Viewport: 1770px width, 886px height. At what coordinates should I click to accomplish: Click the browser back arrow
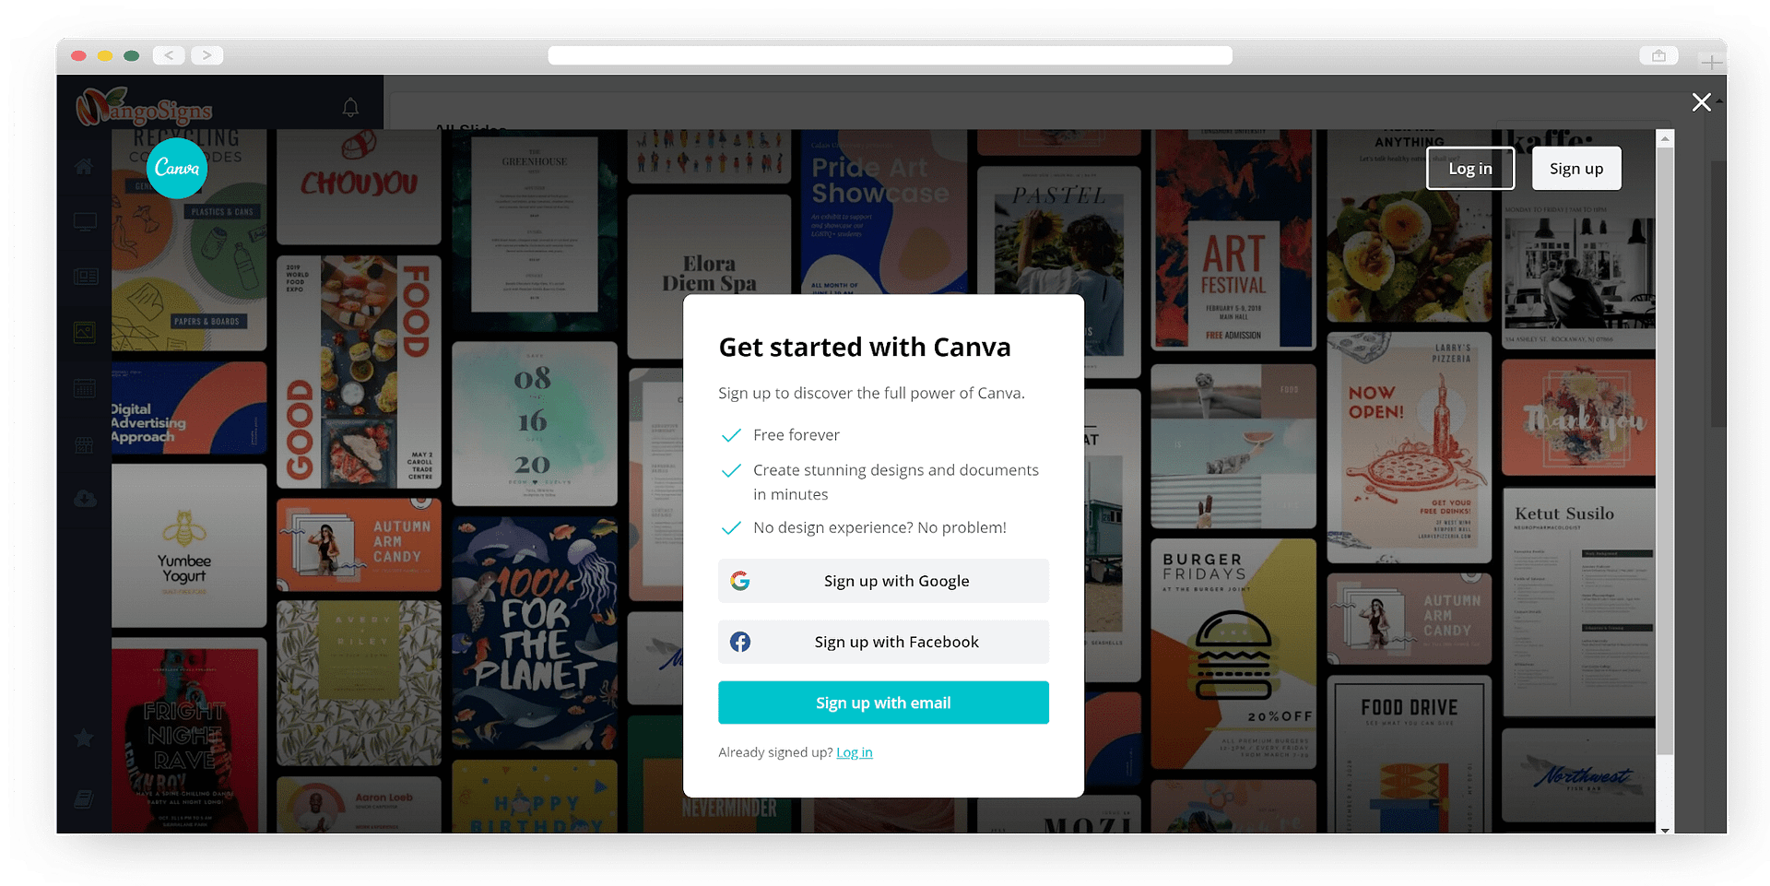pos(169,54)
